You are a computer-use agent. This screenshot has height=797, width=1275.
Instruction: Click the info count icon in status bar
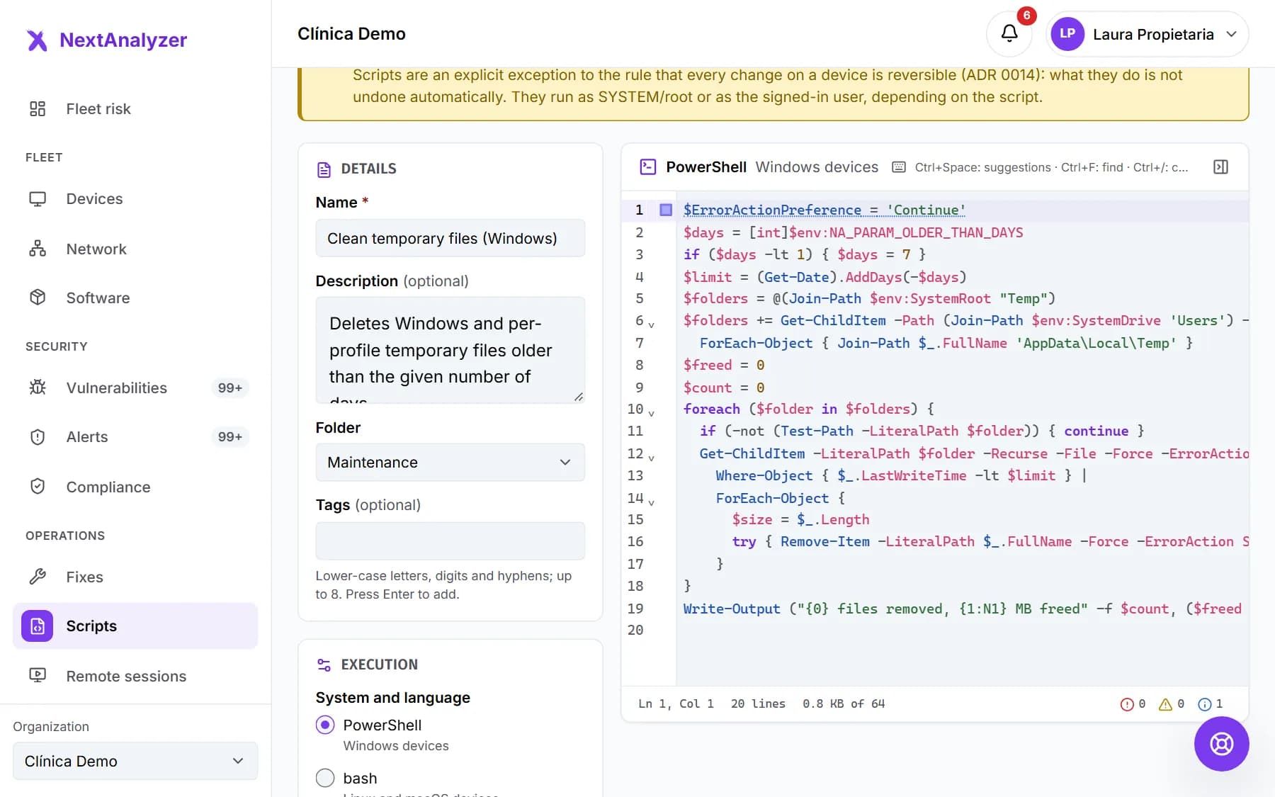tap(1204, 704)
